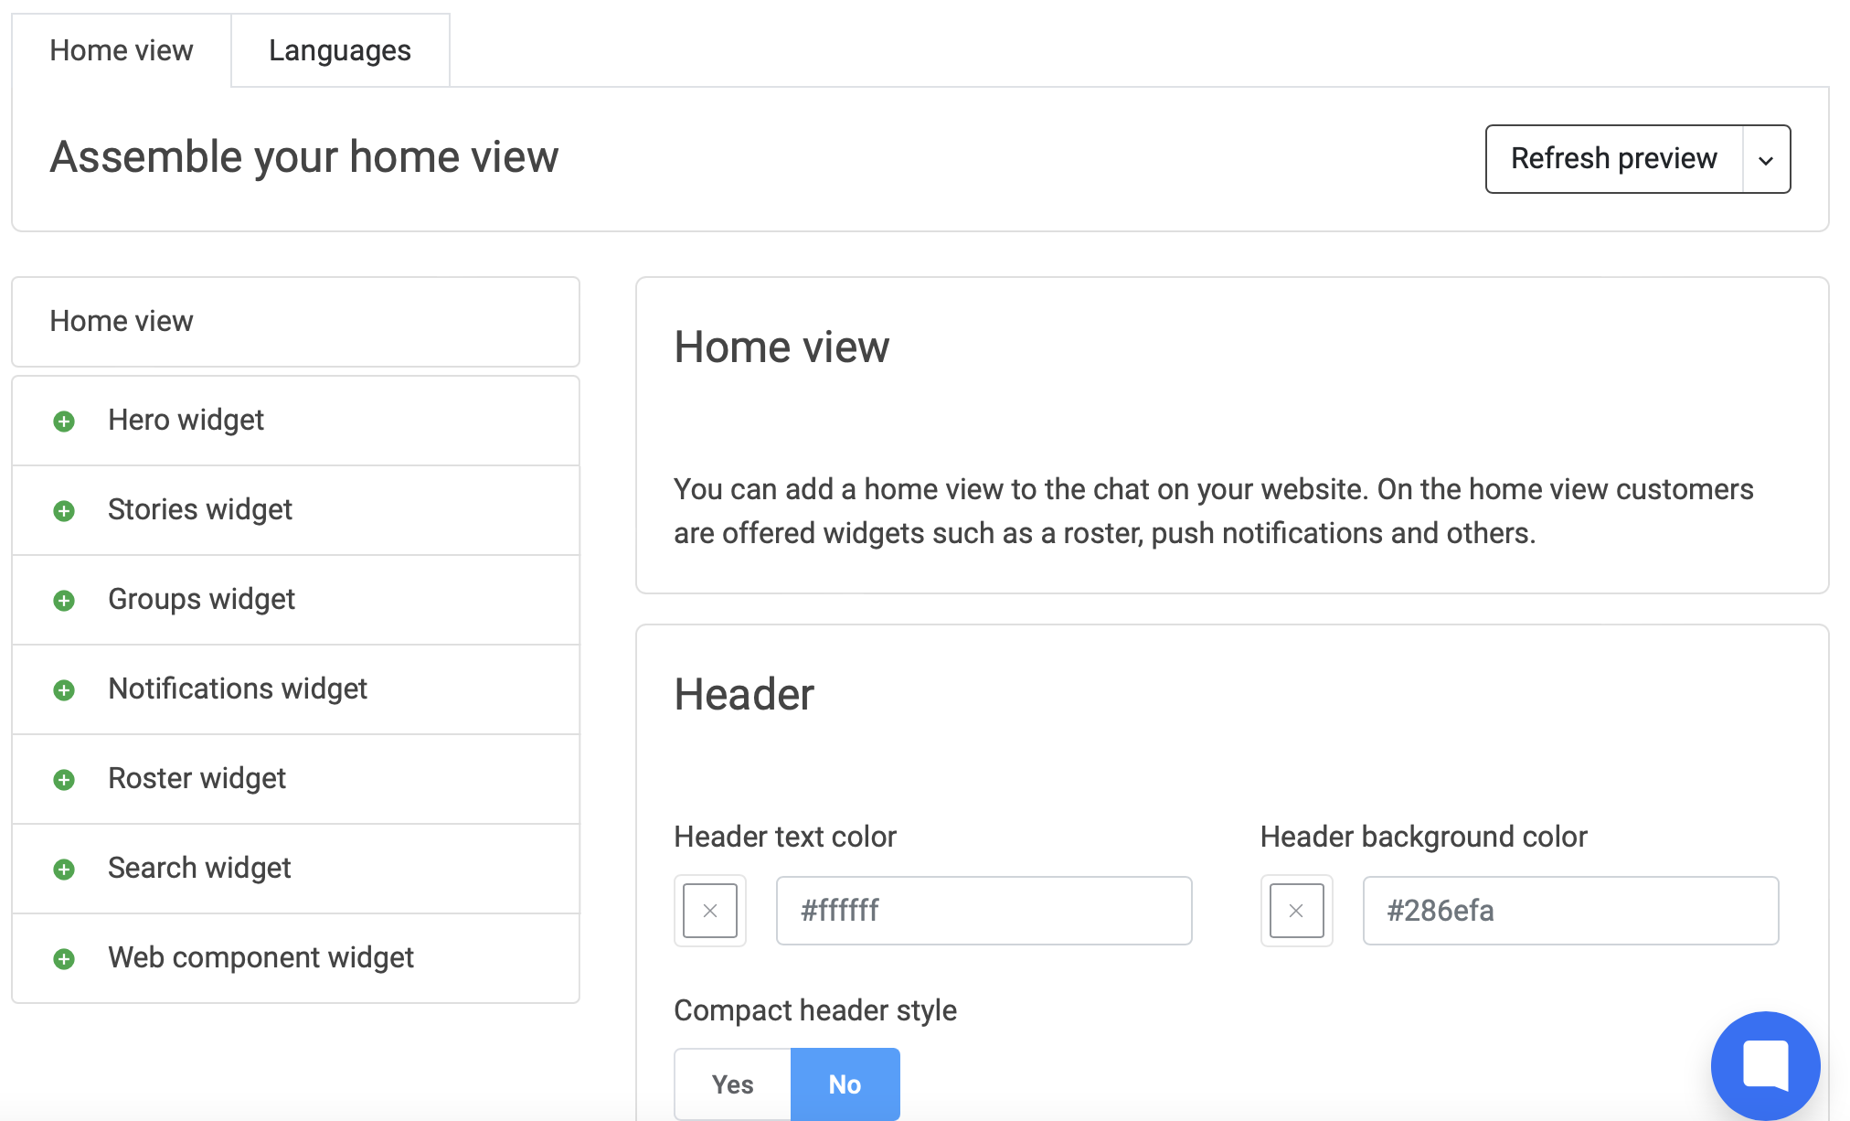
Task: Open Home view item in left sidebar
Action: pyautogui.click(x=295, y=322)
